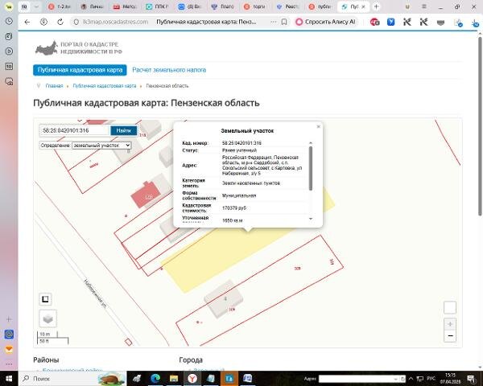Open Yandex Browser from taskbar
This screenshot has height=386, width=483.
pyautogui.click(x=192, y=379)
